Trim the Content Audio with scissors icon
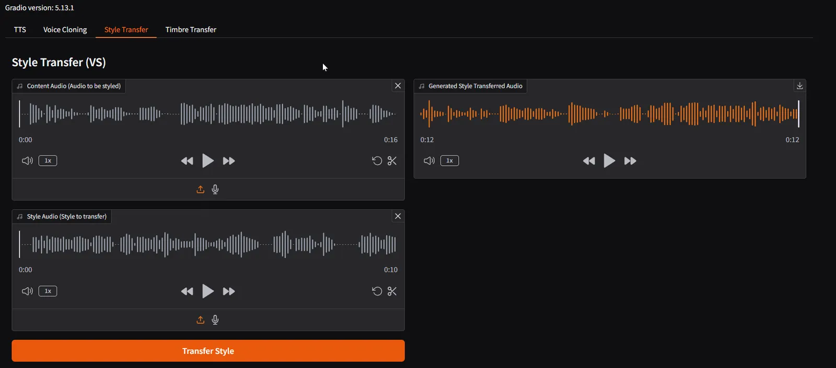 pyautogui.click(x=392, y=161)
